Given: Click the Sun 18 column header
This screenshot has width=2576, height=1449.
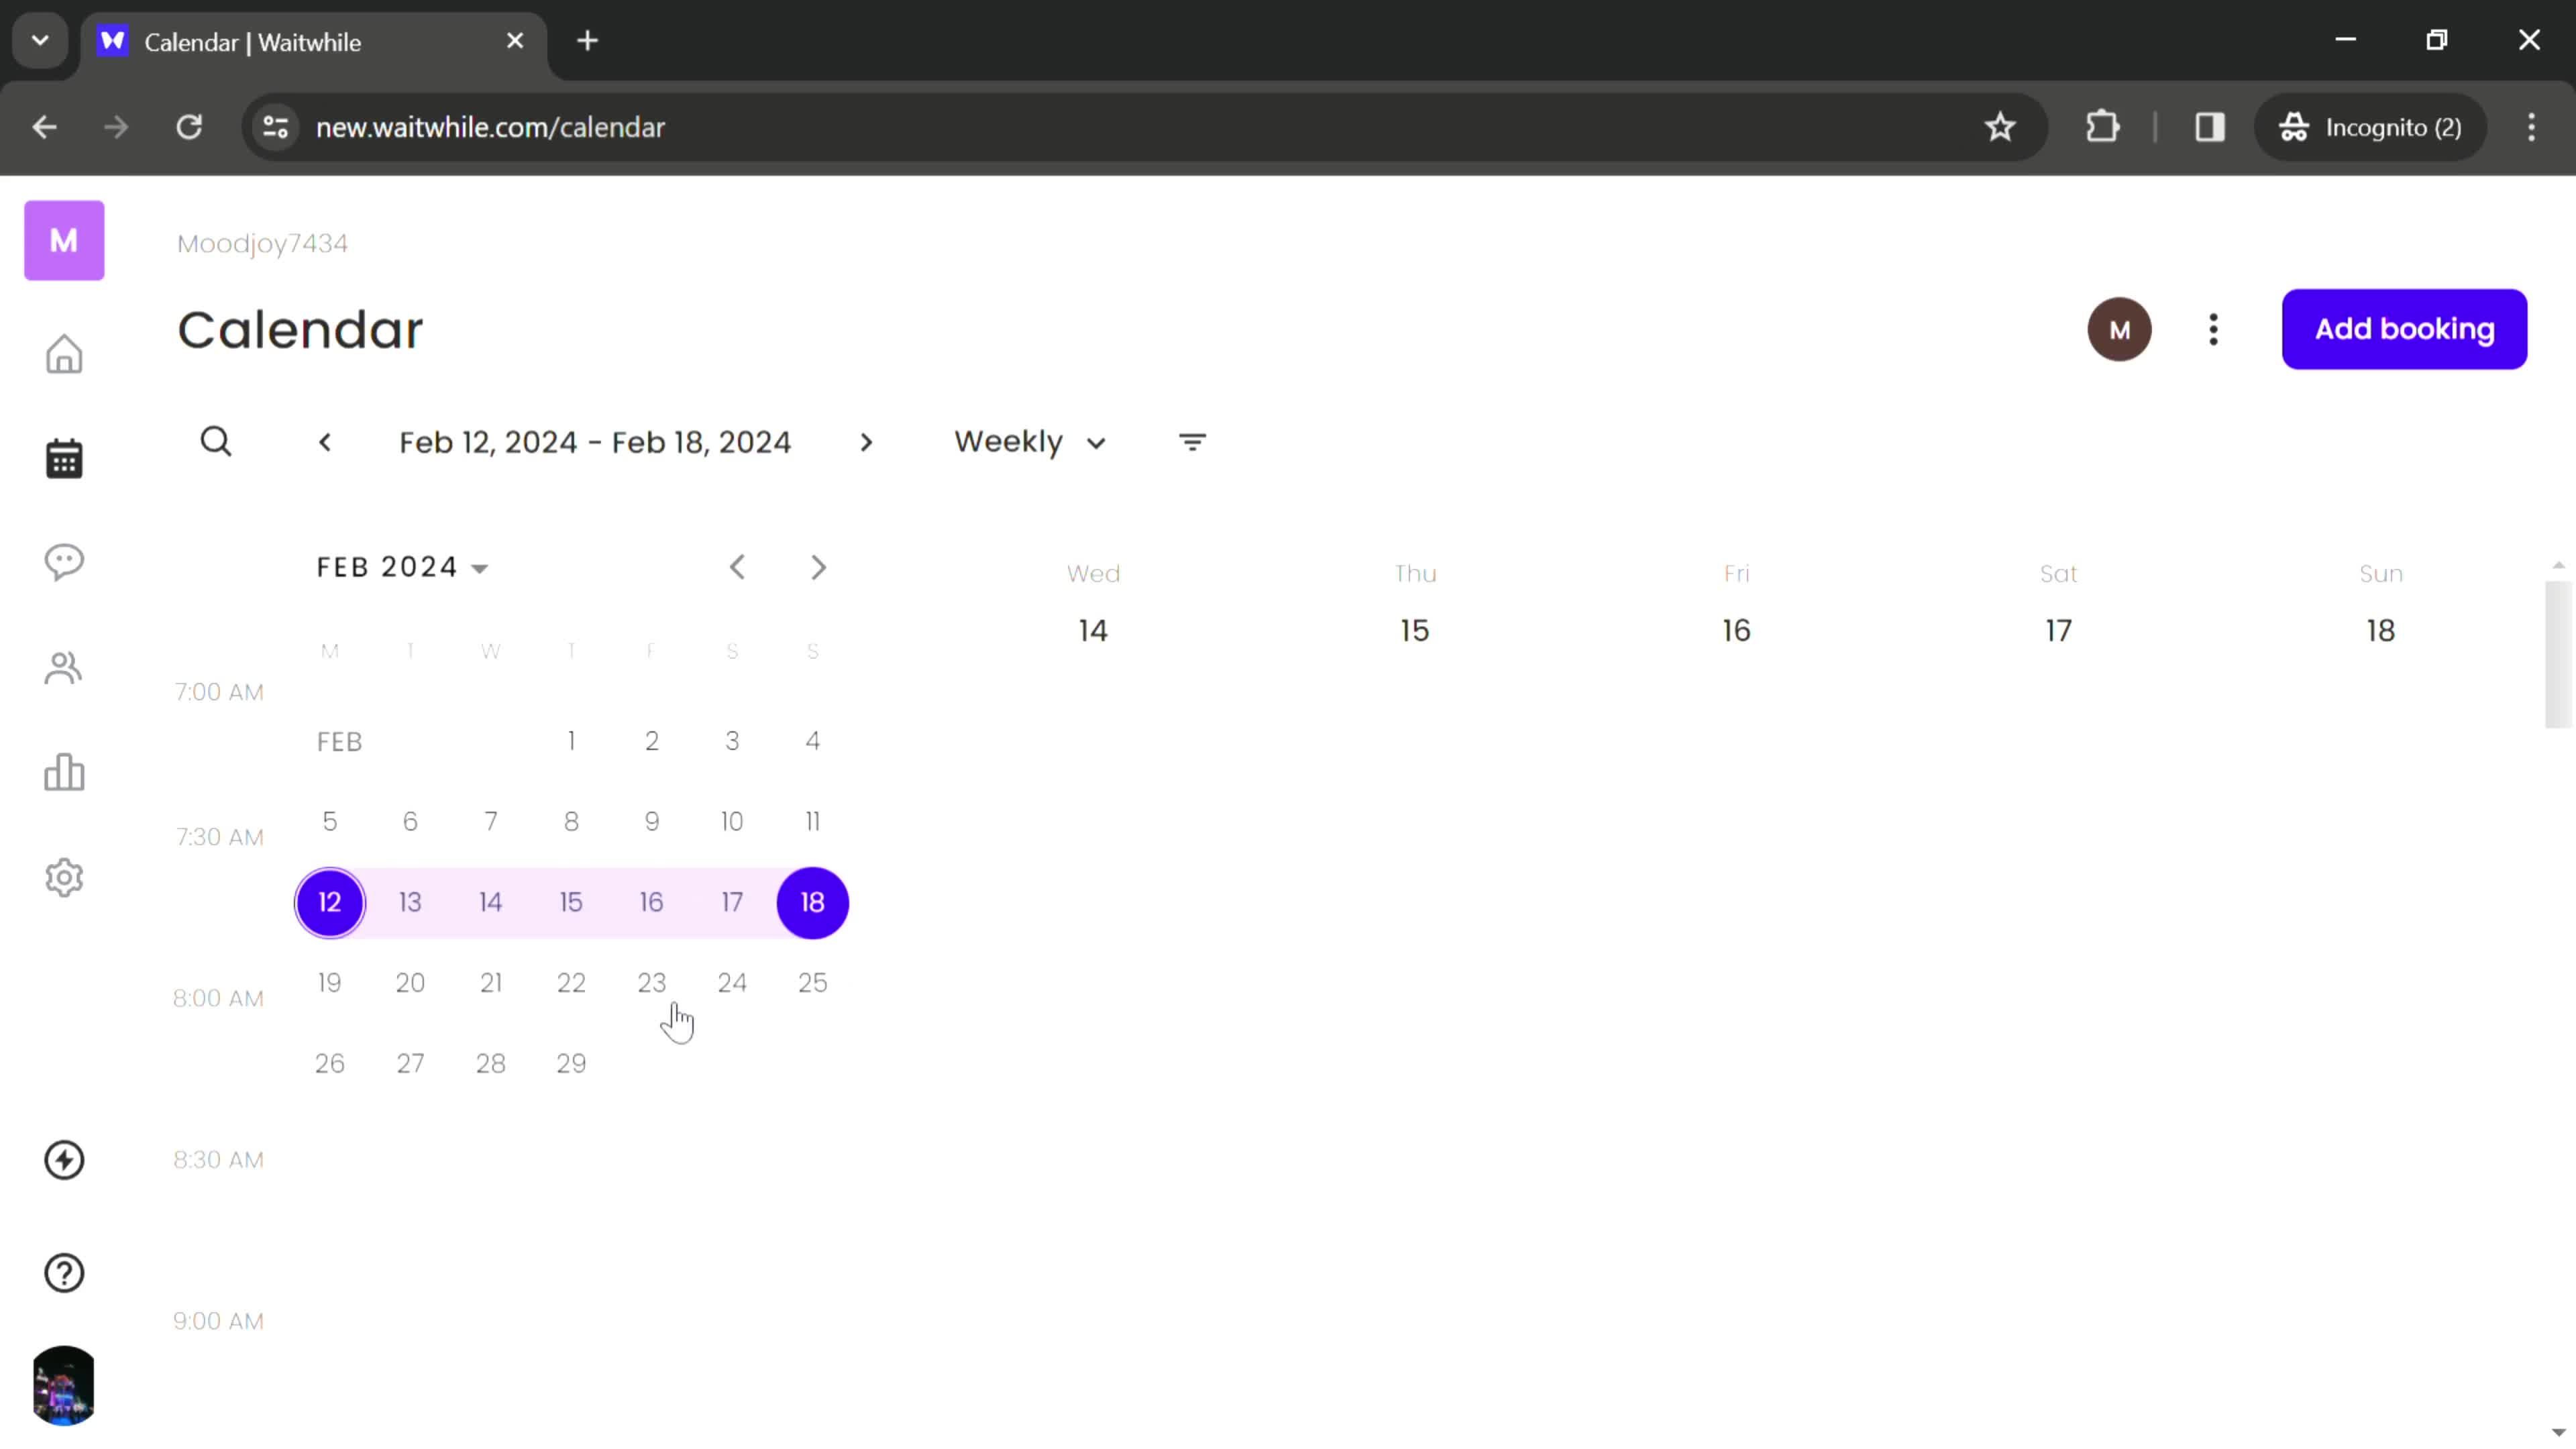Looking at the screenshot, I should coord(2381,603).
